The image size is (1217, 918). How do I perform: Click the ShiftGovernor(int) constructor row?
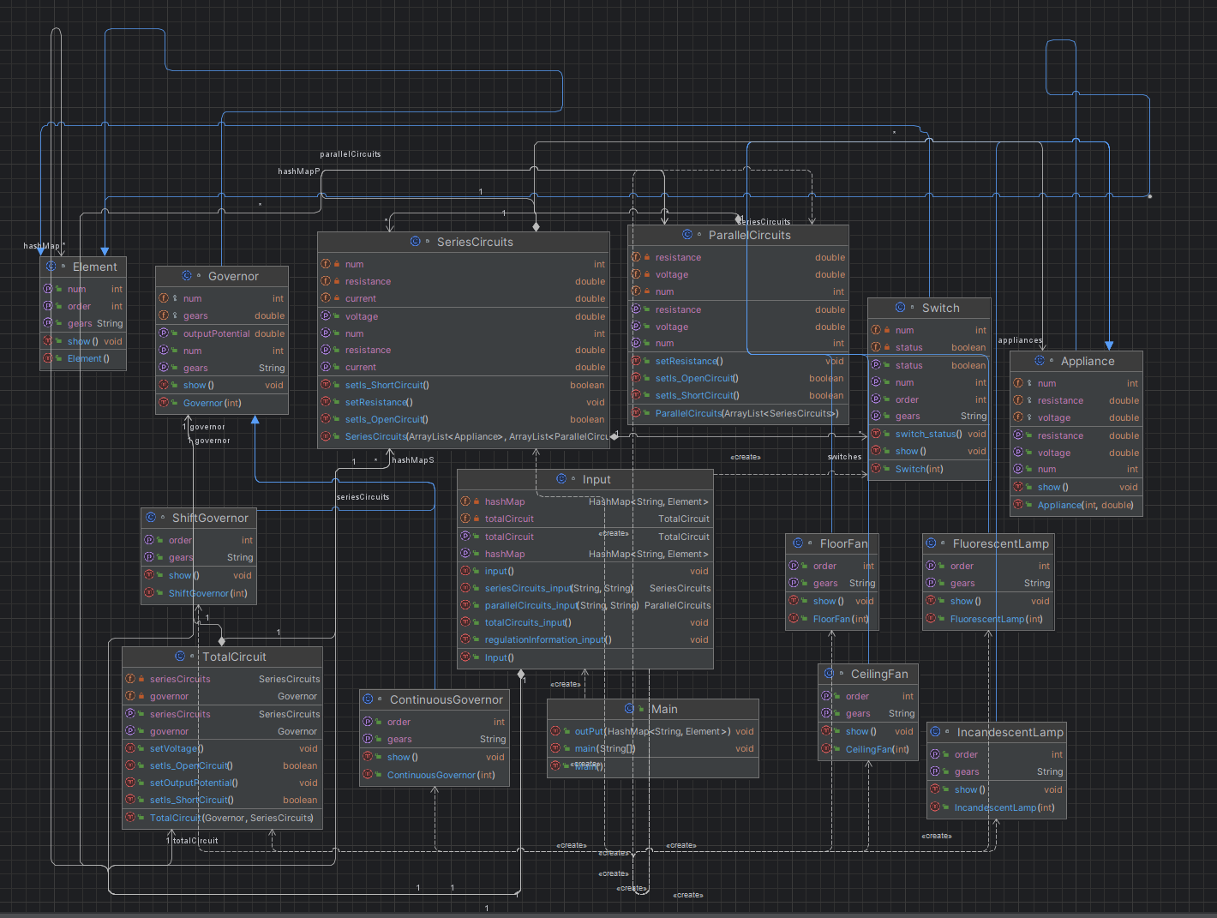pyautogui.click(x=199, y=593)
